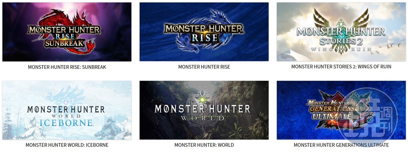Click the blue Magnamalo Rise logo emblem
The image size is (408, 152).
click(204, 32)
